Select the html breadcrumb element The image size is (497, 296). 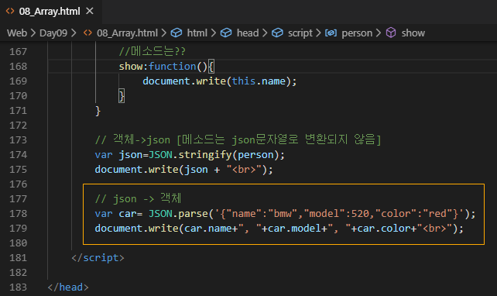197,33
